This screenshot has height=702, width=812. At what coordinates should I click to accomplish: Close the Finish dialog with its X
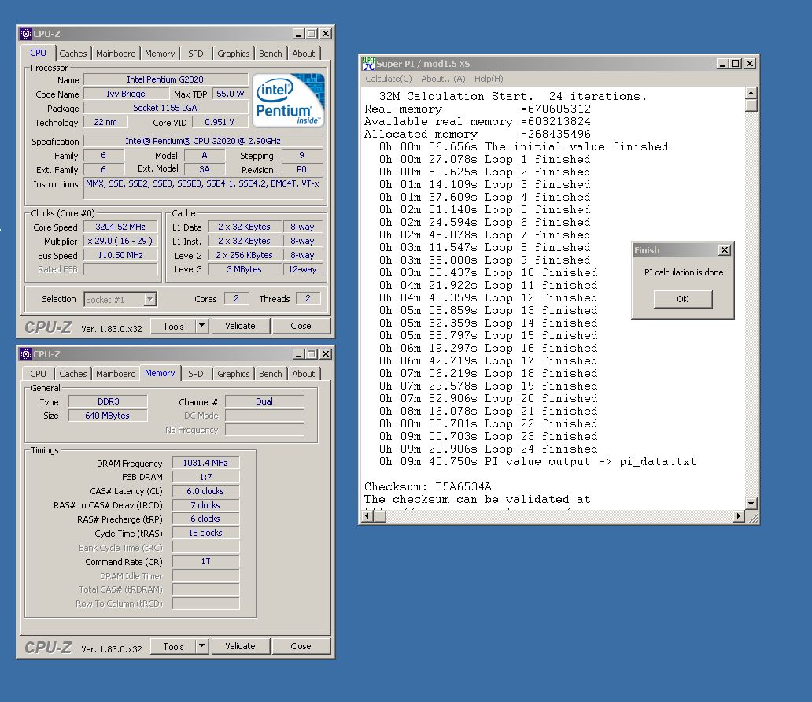[x=725, y=250]
